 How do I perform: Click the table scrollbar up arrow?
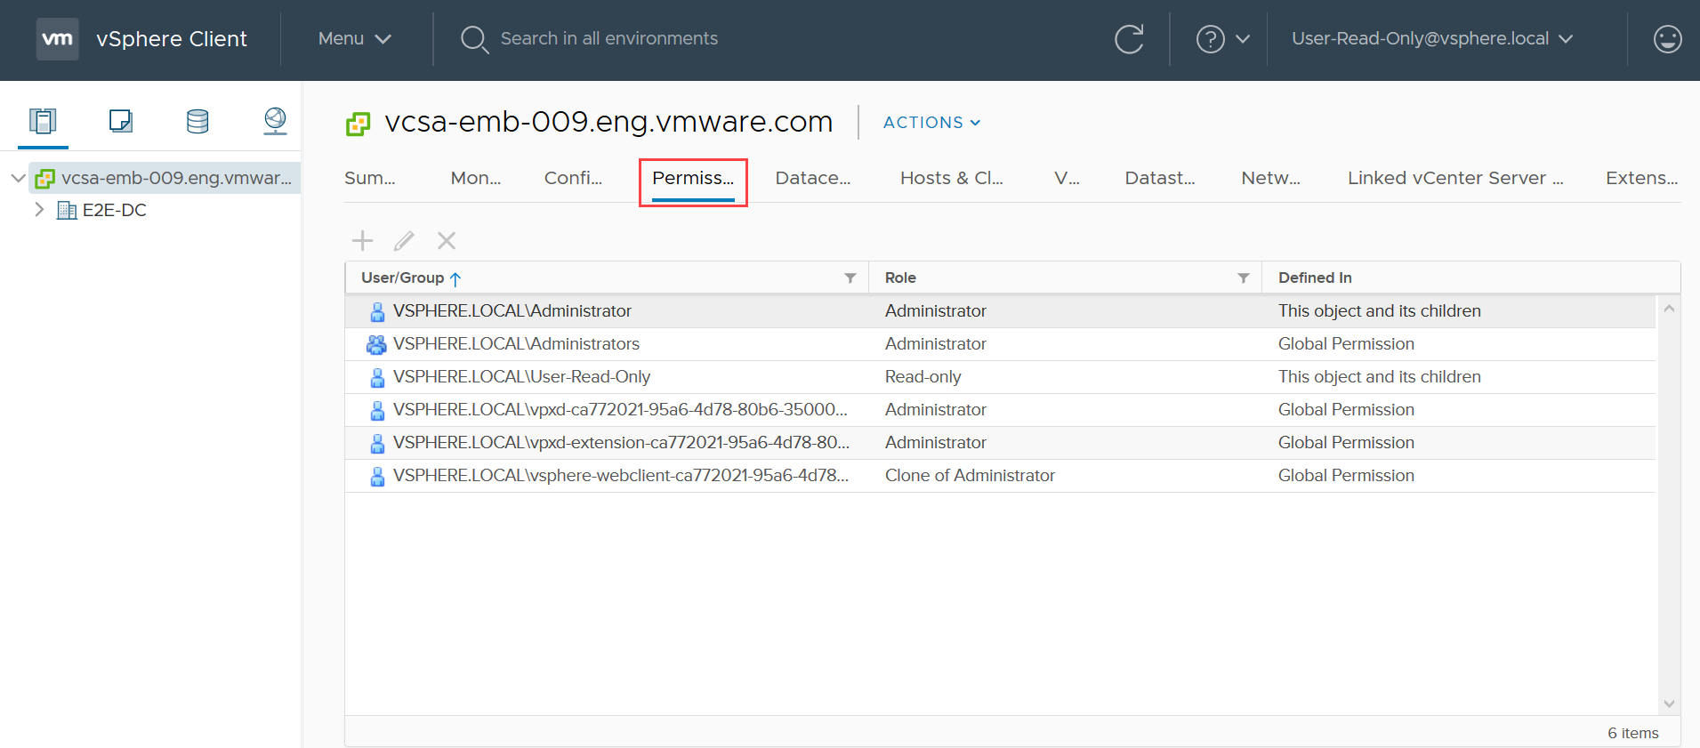(x=1669, y=309)
